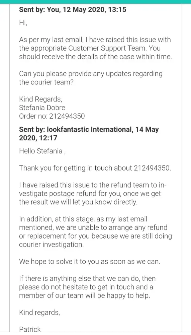Click the 'We hope to solve it to you' sentence
The image size is (191, 335).
tap(90, 262)
